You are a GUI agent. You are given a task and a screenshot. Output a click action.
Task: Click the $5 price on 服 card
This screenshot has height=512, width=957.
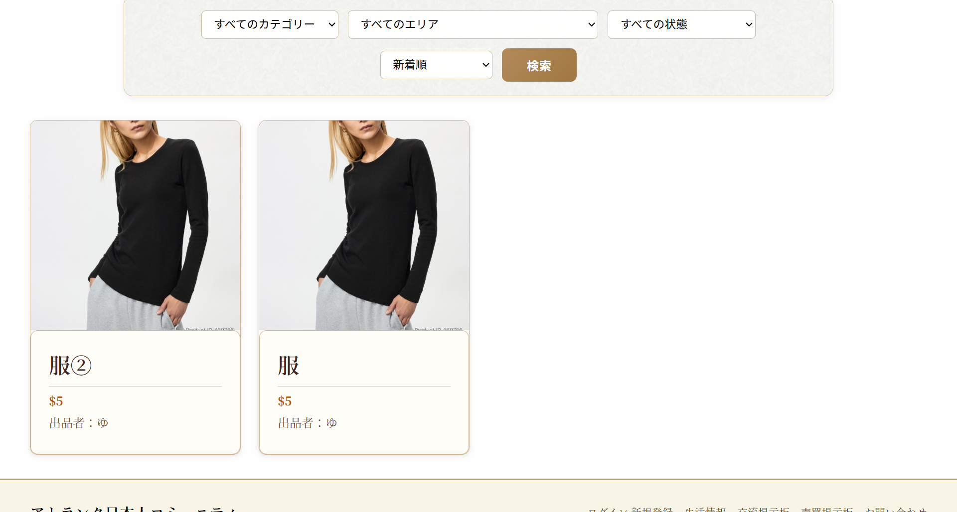coord(285,400)
